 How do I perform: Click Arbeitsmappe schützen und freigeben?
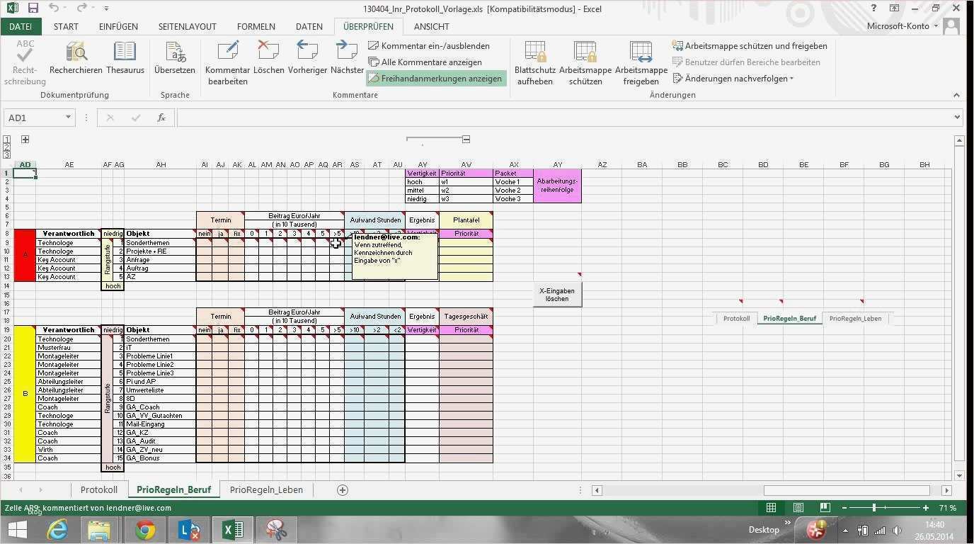point(750,45)
